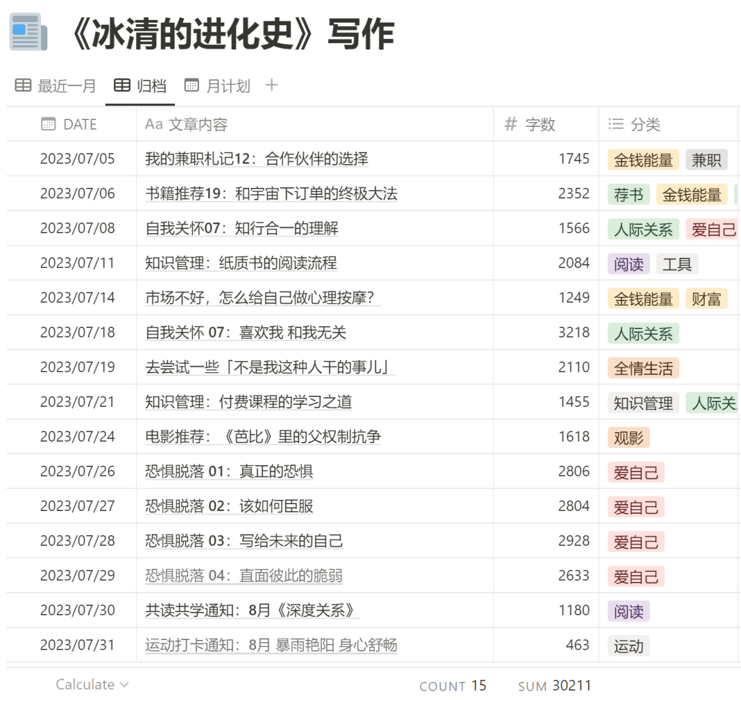
Task: Click the 兼职 tag in 2023/07/05 row
Action: (x=706, y=160)
